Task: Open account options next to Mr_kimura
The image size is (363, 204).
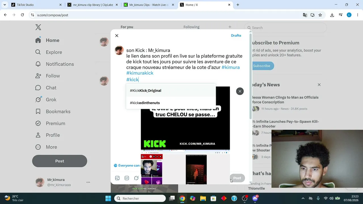Action: coord(88,182)
